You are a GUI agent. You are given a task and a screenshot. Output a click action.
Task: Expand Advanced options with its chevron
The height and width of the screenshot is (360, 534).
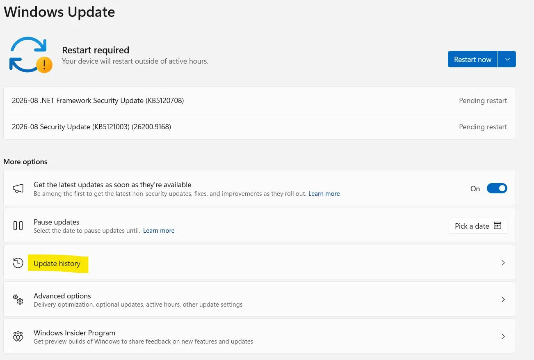click(503, 300)
